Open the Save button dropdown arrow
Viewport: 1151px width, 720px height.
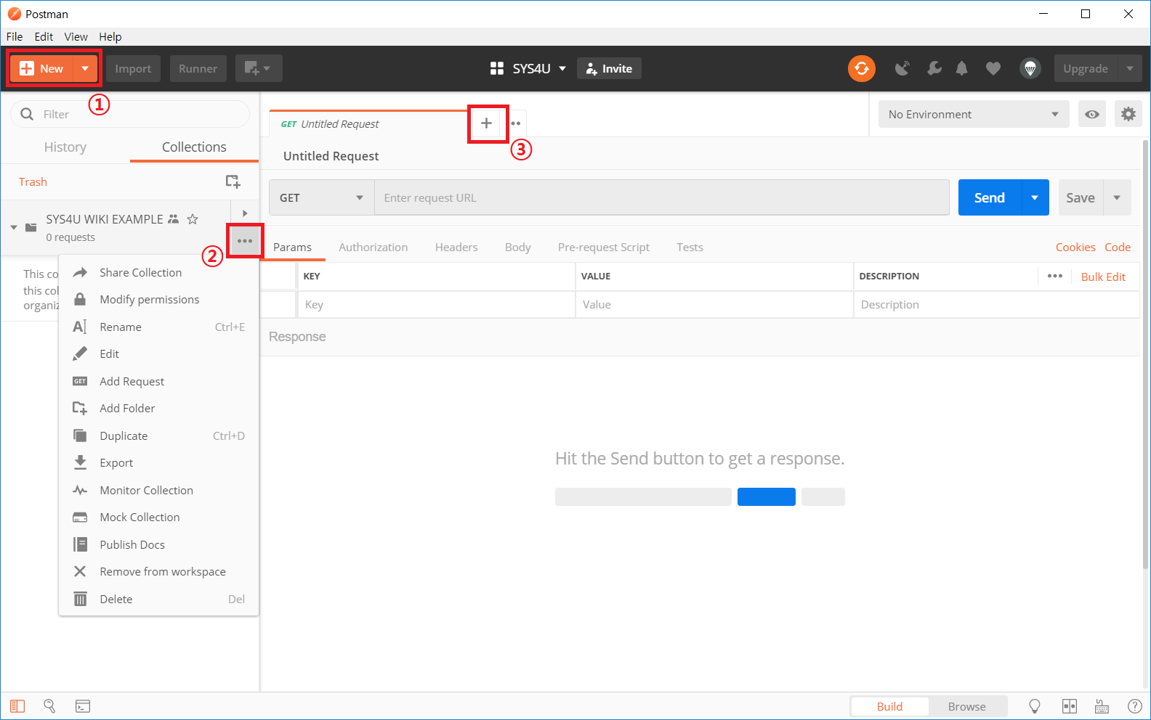[1117, 197]
